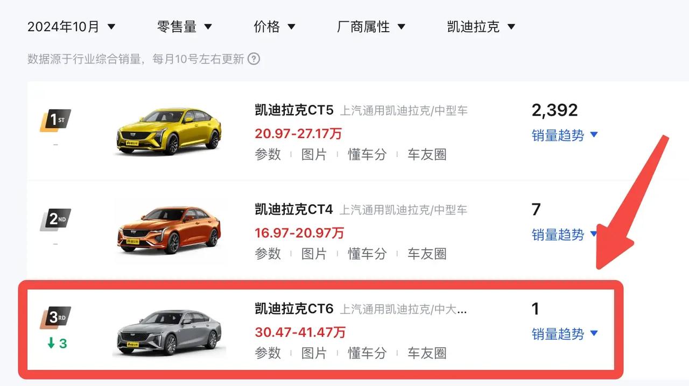The width and height of the screenshot is (689, 386).
Task: Click the green down arrow rank change indicator
Action: [57, 343]
